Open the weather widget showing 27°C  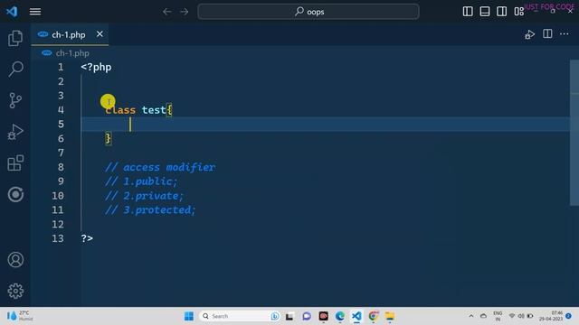pos(19,316)
